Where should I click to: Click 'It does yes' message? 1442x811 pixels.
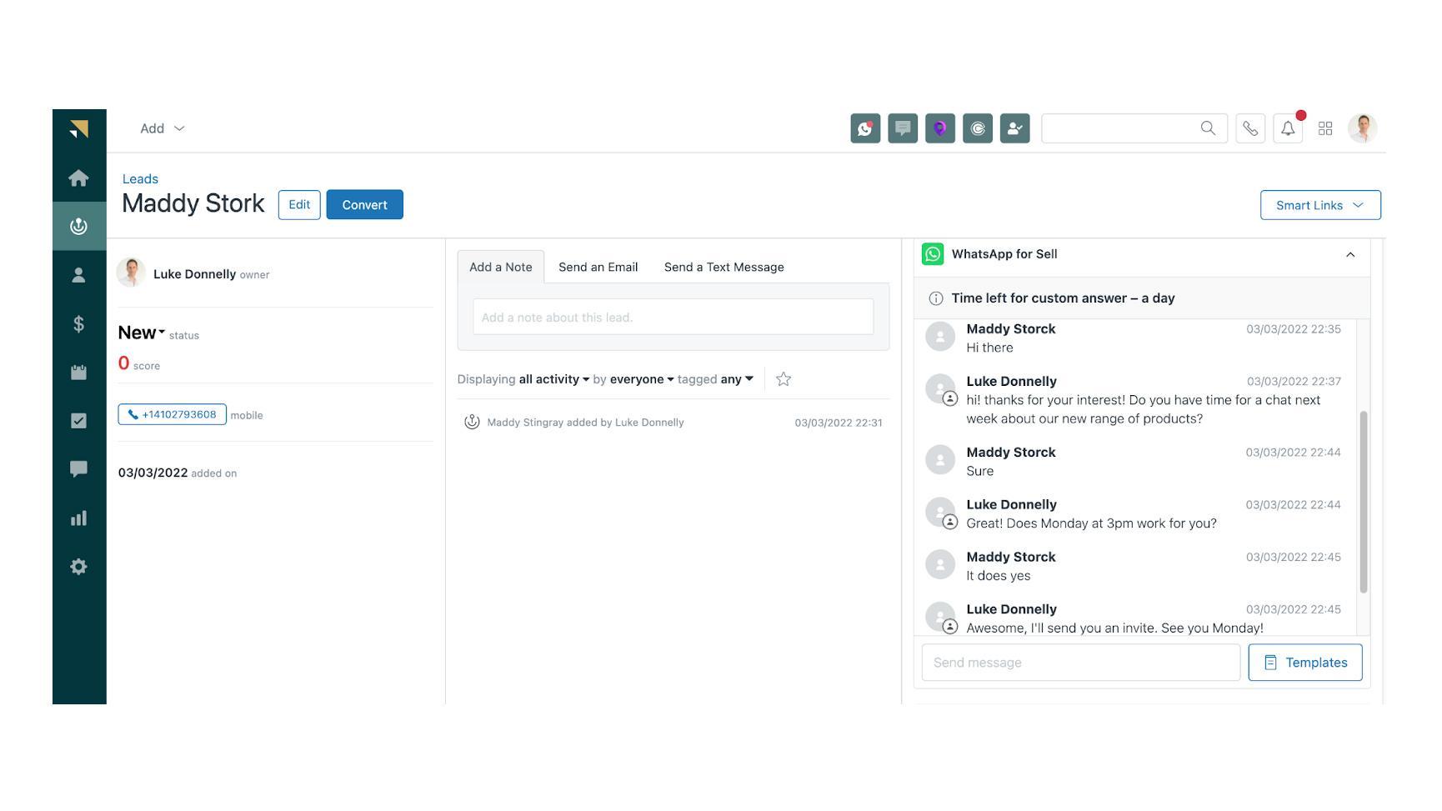point(998,576)
